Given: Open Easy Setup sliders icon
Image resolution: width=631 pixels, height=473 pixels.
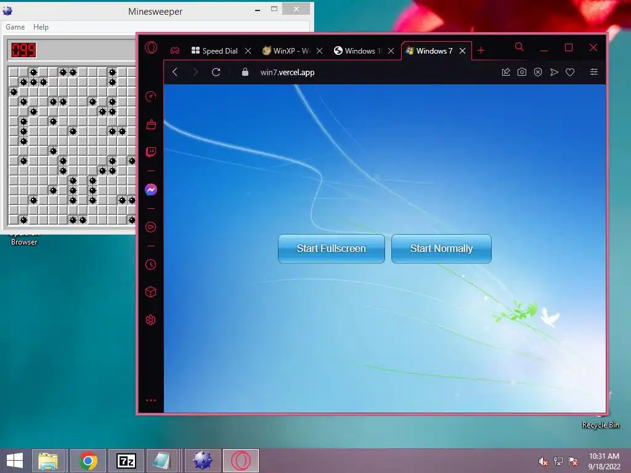Looking at the screenshot, I should tap(594, 71).
